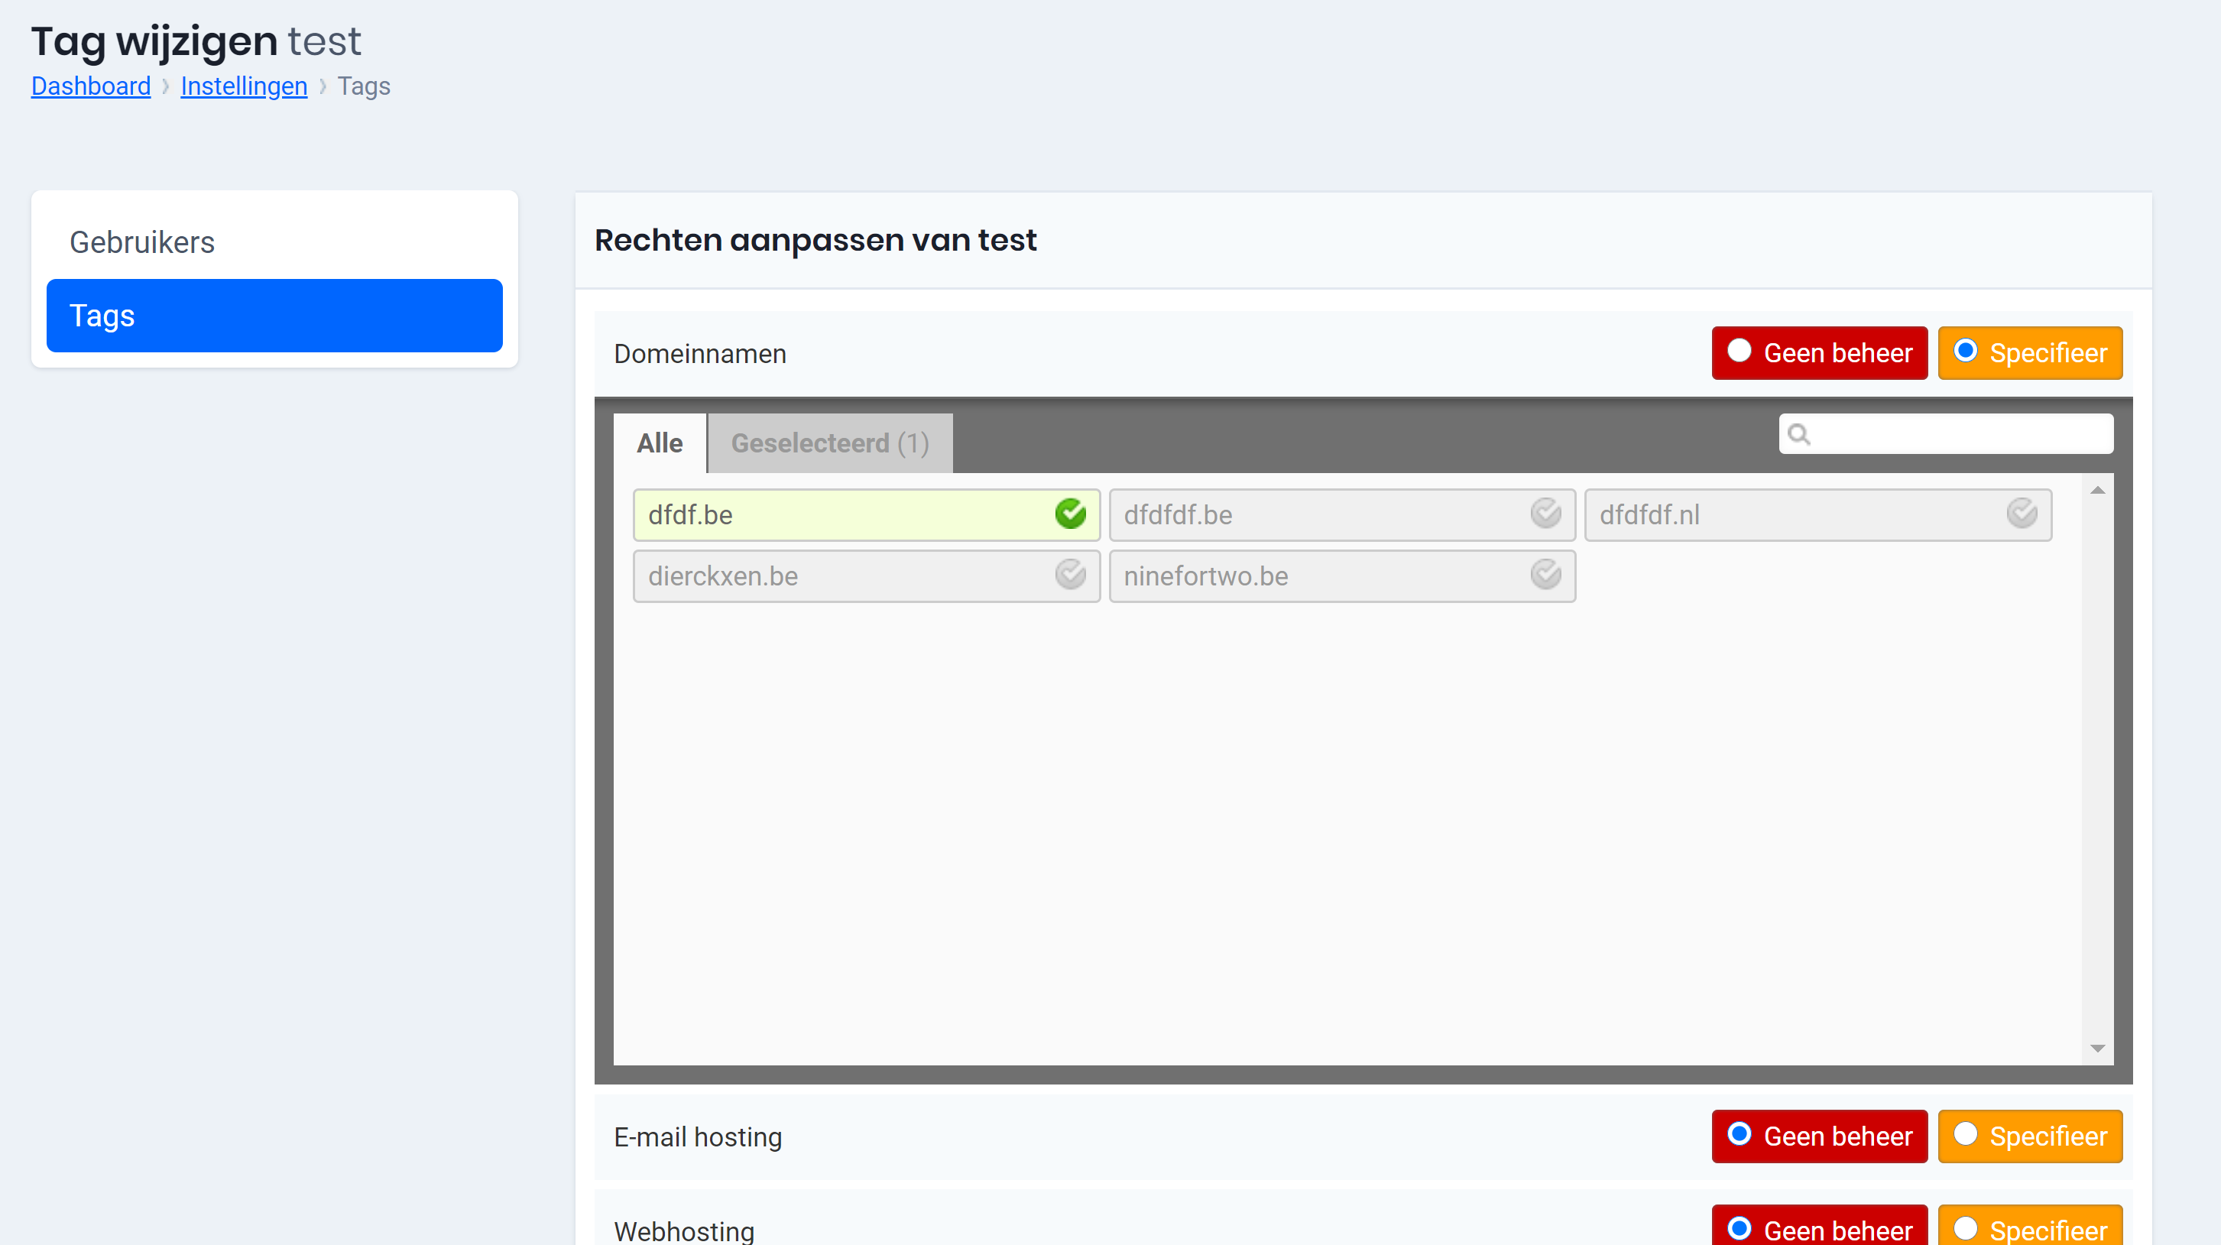Follow the Dashboard breadcrumb link
Screen dimensions: 2221x1245
coord(90,86)
